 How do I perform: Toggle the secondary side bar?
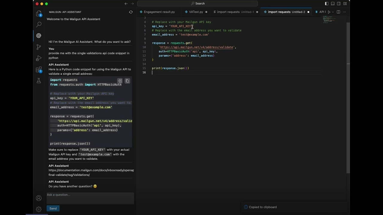339,4
